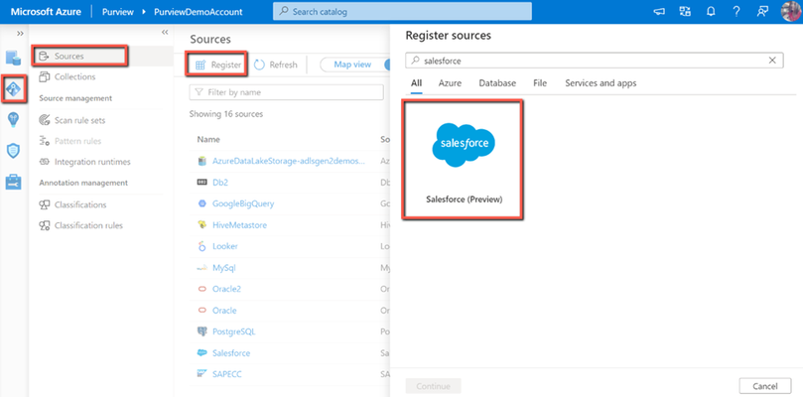Select the Salesforce (Preview) tile

tap(463, 160)
